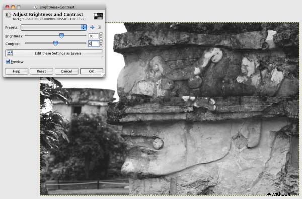
Task: Click Edit these Settings as Levels
Action: click(54, 53)
